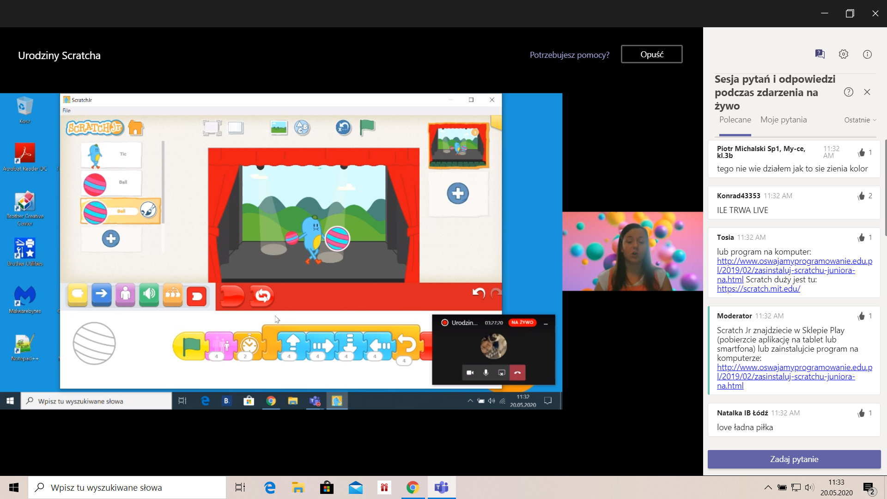Image resolution: width=887 pixels, height=499 pixels.
Task: Select purple looks blocks category
Action: click(x=125, y=295)
